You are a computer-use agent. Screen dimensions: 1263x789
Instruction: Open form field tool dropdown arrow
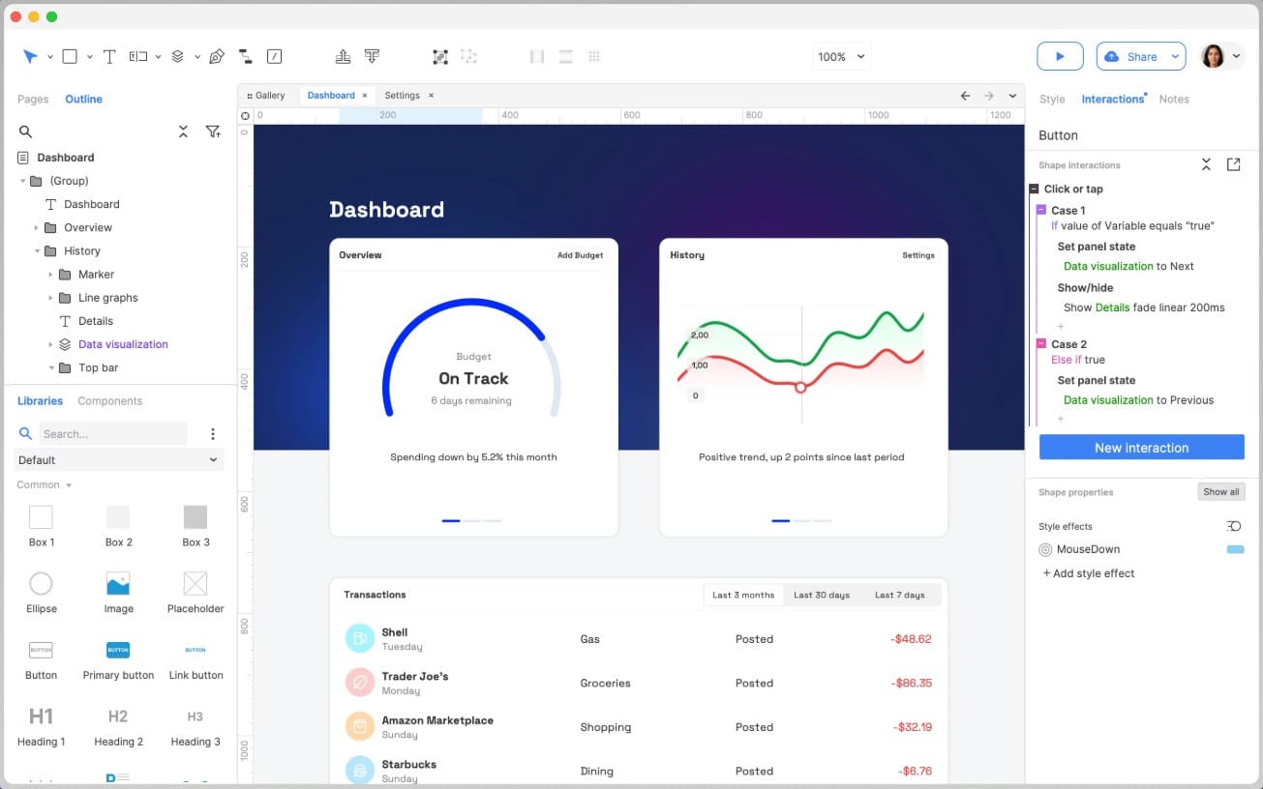158,57
